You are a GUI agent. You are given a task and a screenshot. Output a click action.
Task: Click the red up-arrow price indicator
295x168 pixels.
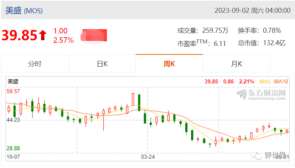pyautogui.click(x=43, y=35)
